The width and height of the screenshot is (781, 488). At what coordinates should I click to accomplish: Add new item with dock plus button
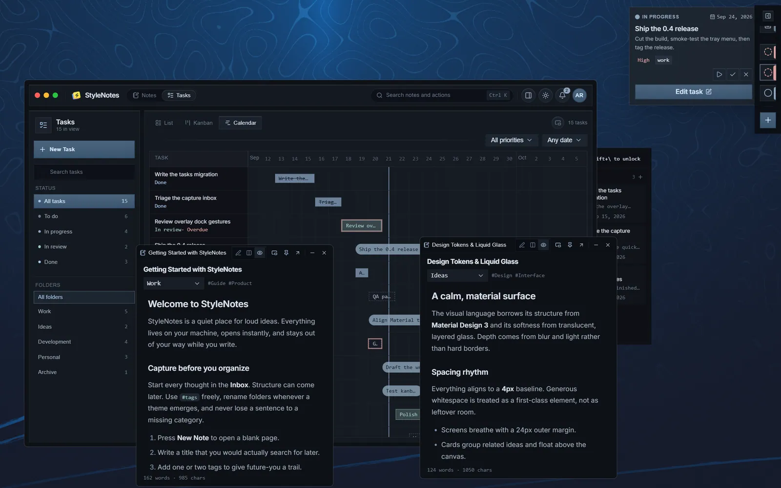pos(768,120)
